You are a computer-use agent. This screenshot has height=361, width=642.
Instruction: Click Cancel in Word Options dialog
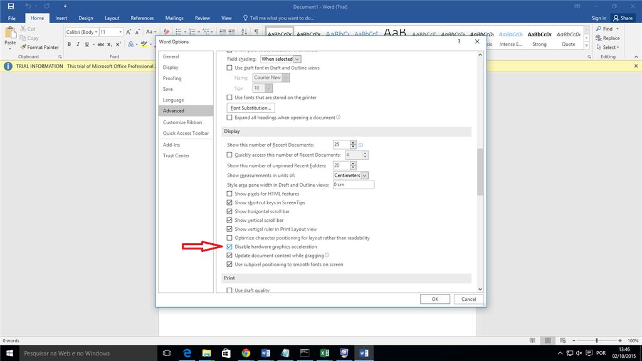(468, 299)
